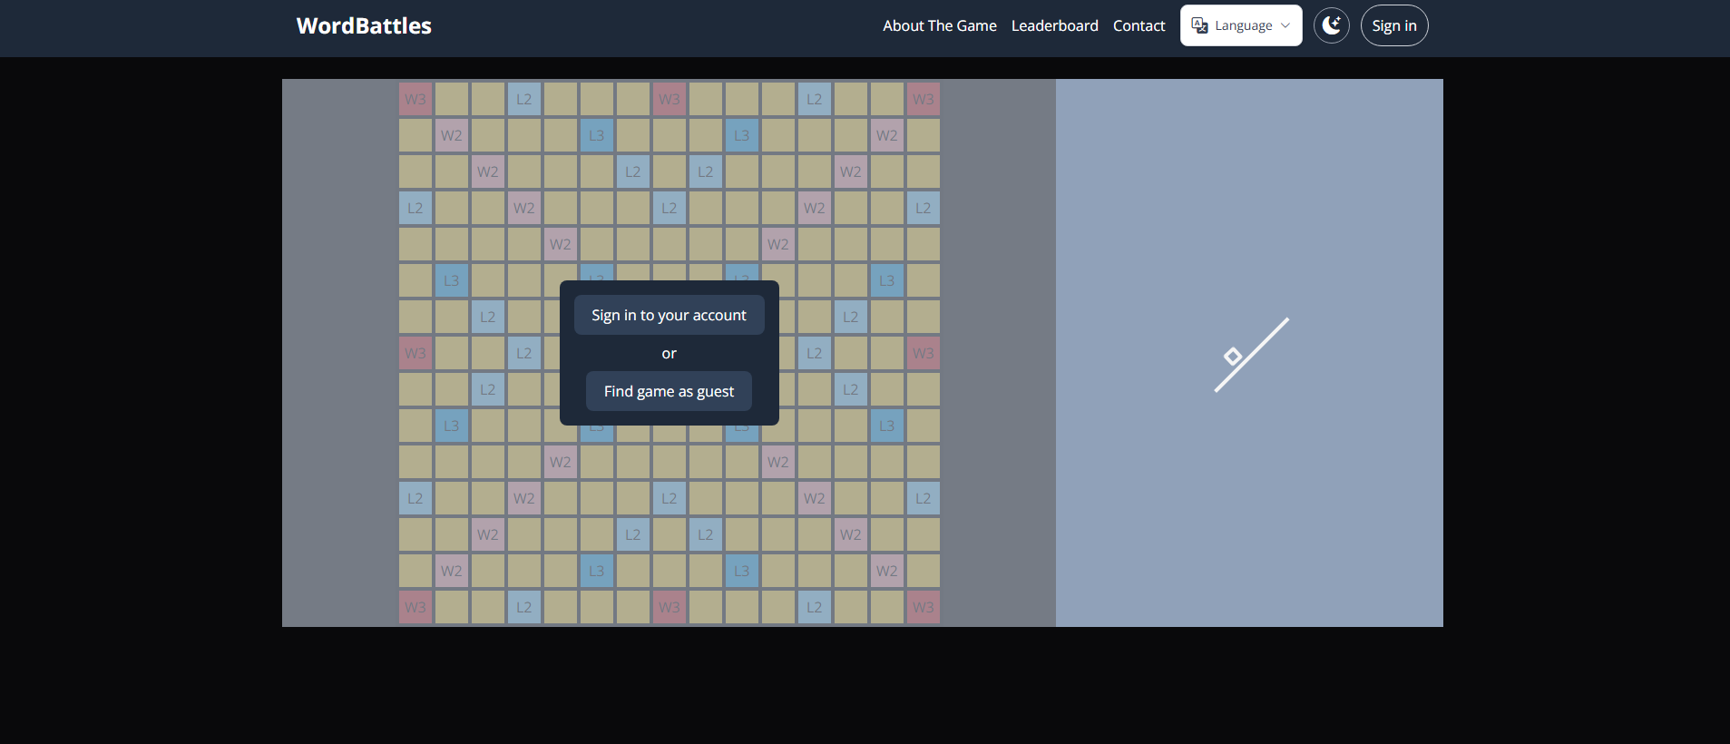Click the chevron arrow beside Language

coord(1285,25)
